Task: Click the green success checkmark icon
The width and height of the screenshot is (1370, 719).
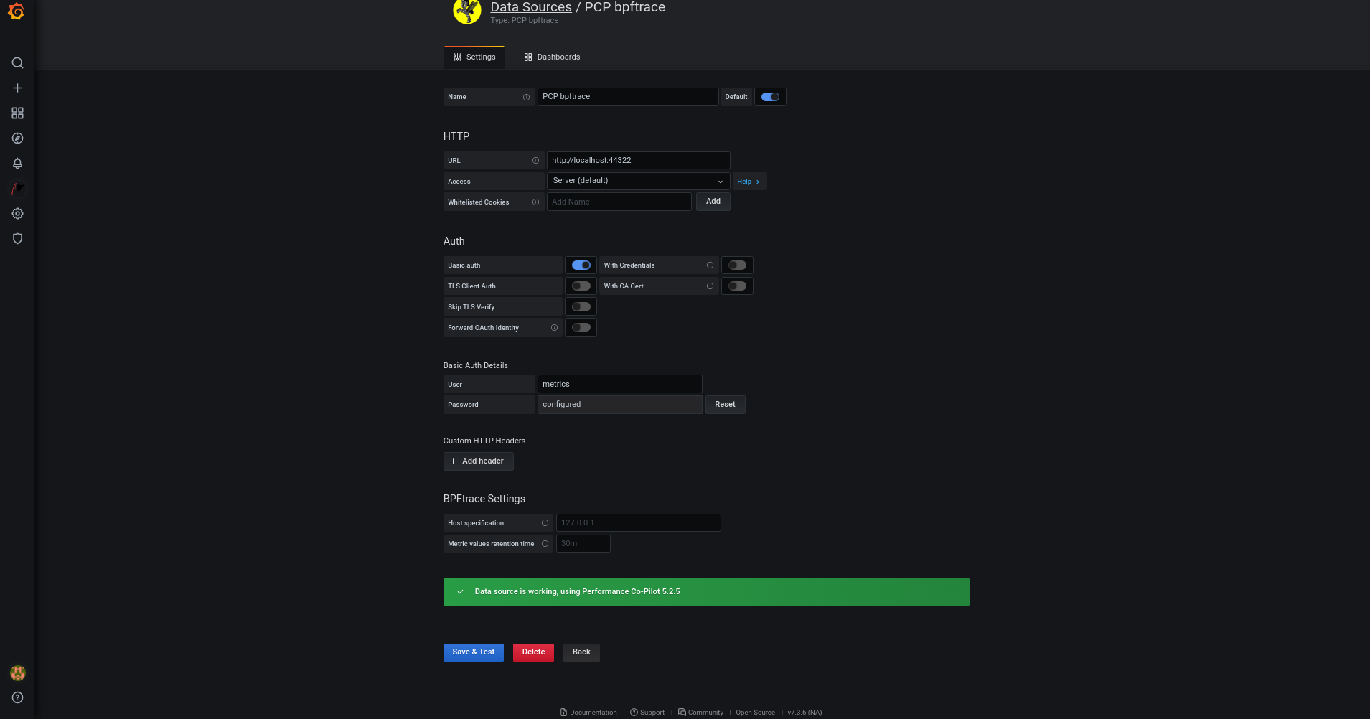Action: tap(460, 592)
